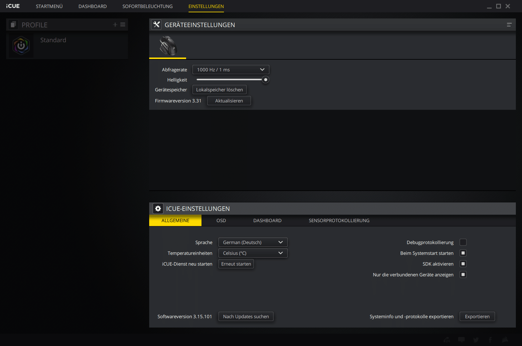Open the Twitter link icon

(x=476, y=340)
